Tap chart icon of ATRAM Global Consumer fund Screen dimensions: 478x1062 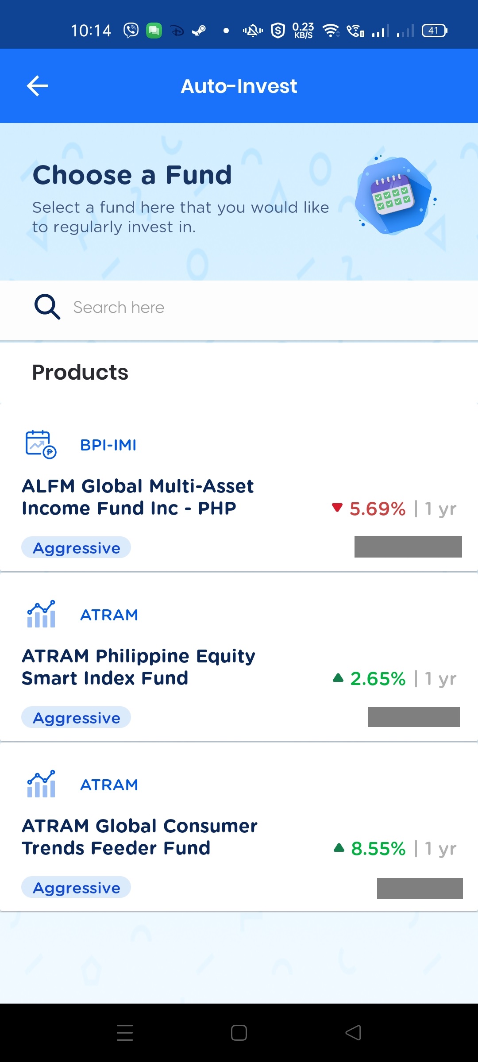[41, 784]
